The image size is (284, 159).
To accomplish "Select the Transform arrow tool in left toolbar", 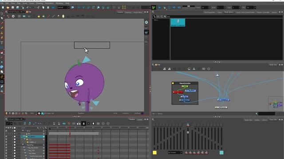I will [2, 18].
